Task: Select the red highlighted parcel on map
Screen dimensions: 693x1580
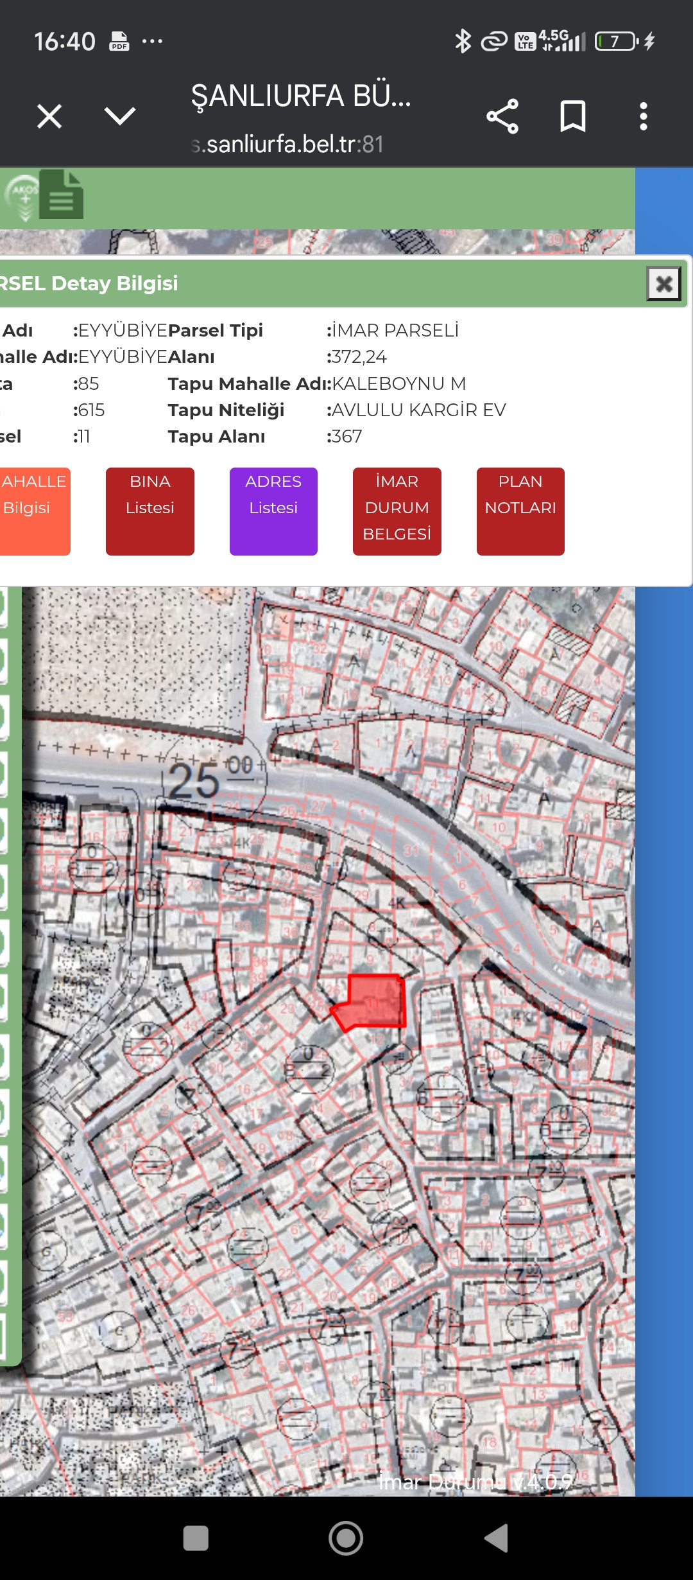Action: (x=372, y=1002)
